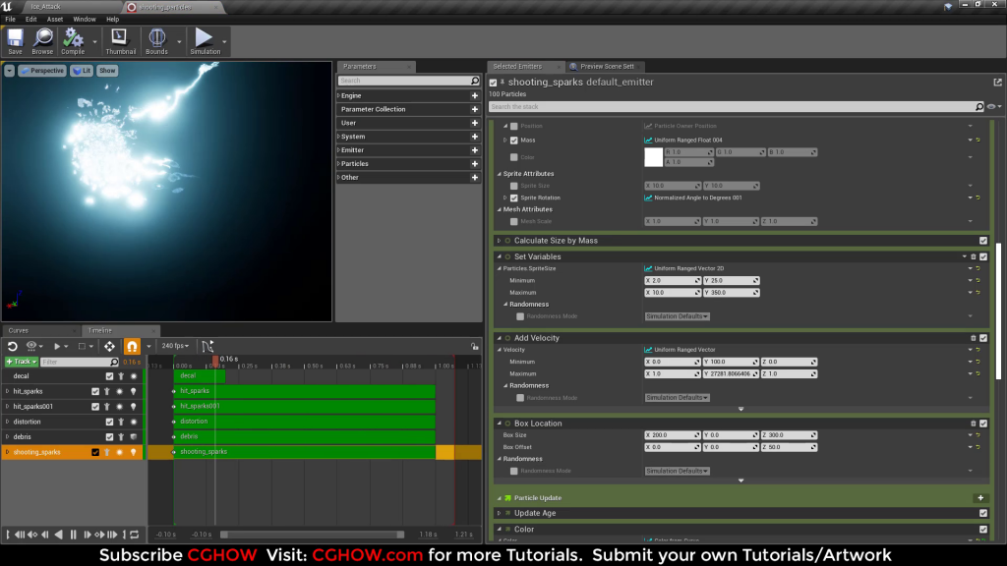
Task: Toggle timeline loop playback
Action: click(x=134, y=535)
